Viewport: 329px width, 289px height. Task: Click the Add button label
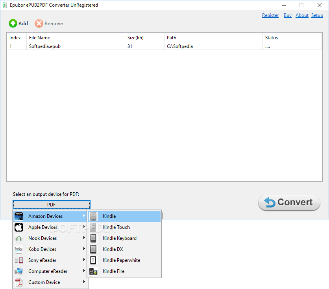(23, 24)
